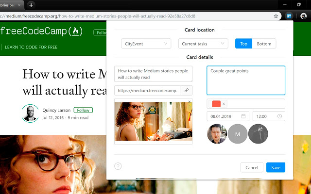Minimize the browser window

tap(285, 4)
